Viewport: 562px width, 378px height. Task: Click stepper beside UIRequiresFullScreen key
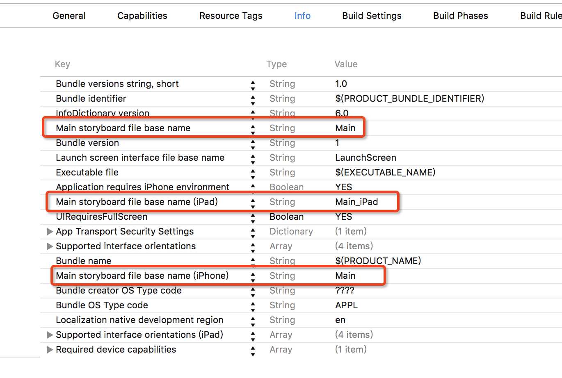[253, 217]
